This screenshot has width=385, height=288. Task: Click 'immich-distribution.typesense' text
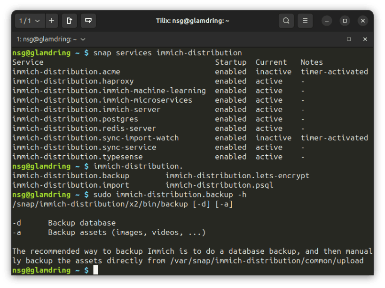(x=78, y=157)
